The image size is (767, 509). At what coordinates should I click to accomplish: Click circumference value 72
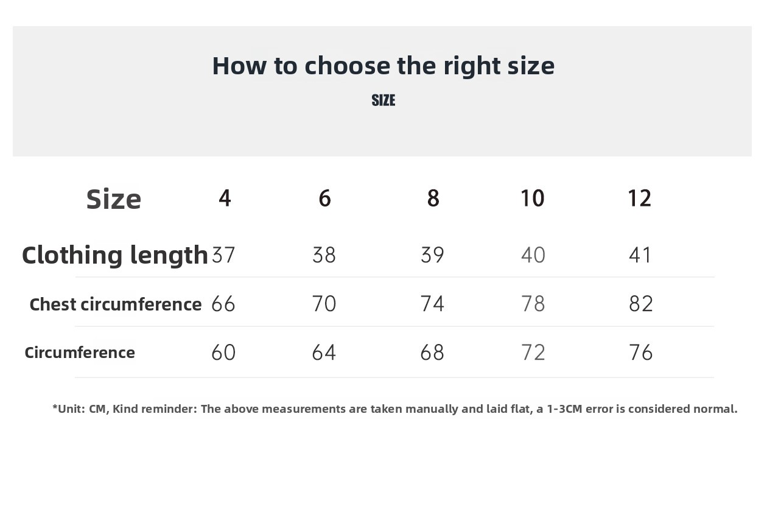tap(533, 353)
